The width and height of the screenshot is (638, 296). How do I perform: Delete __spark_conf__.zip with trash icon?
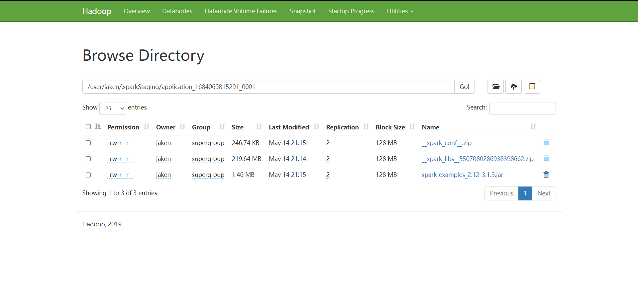click(546, 142)
